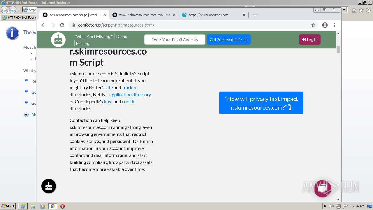Click the Chrome taskbar icon
Viewport: 373px width, 210px height.
pos(52,206)
